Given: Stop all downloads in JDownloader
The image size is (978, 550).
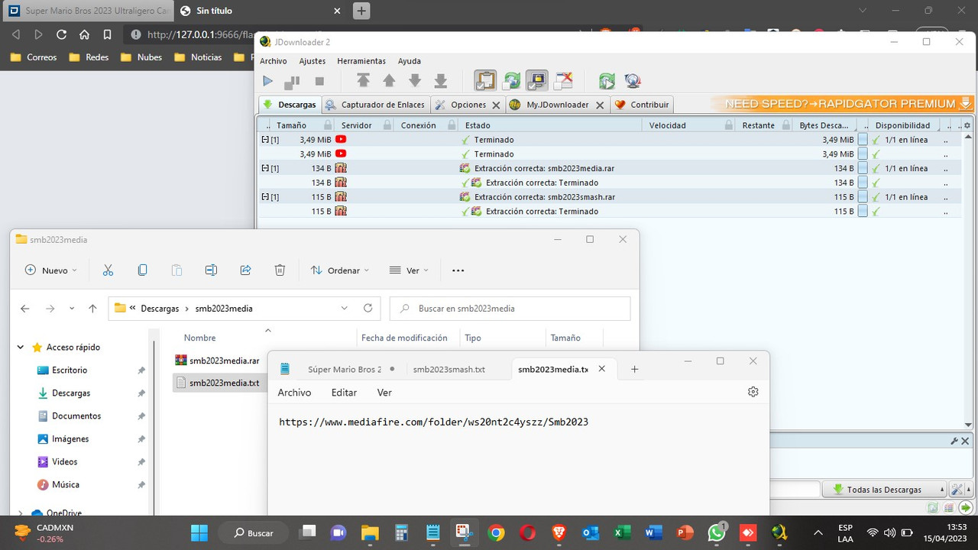Looking at the screenshot, I should tap(319, 81).
